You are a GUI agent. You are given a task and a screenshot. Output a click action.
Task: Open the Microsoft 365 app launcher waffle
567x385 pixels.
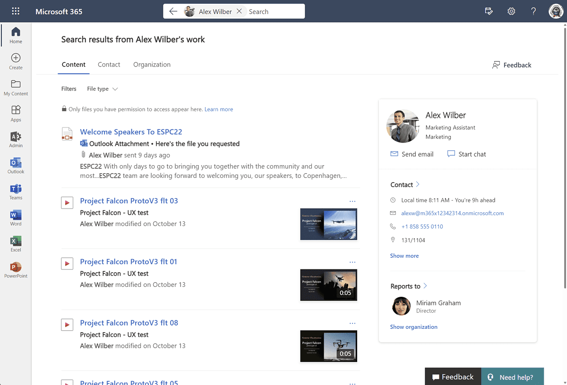pyautogui.click(x=16, y=11)
